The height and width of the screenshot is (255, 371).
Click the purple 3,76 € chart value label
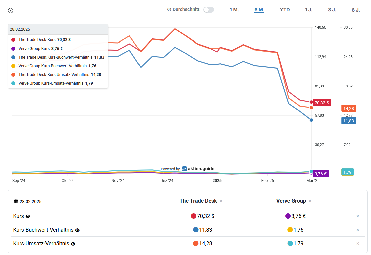coord(320,174)
